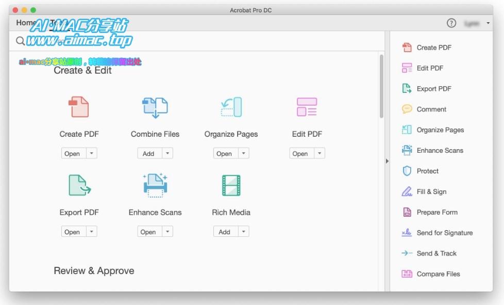504x305 pixels.
Task: Open the help question mark icon
Action: point(451,23)
